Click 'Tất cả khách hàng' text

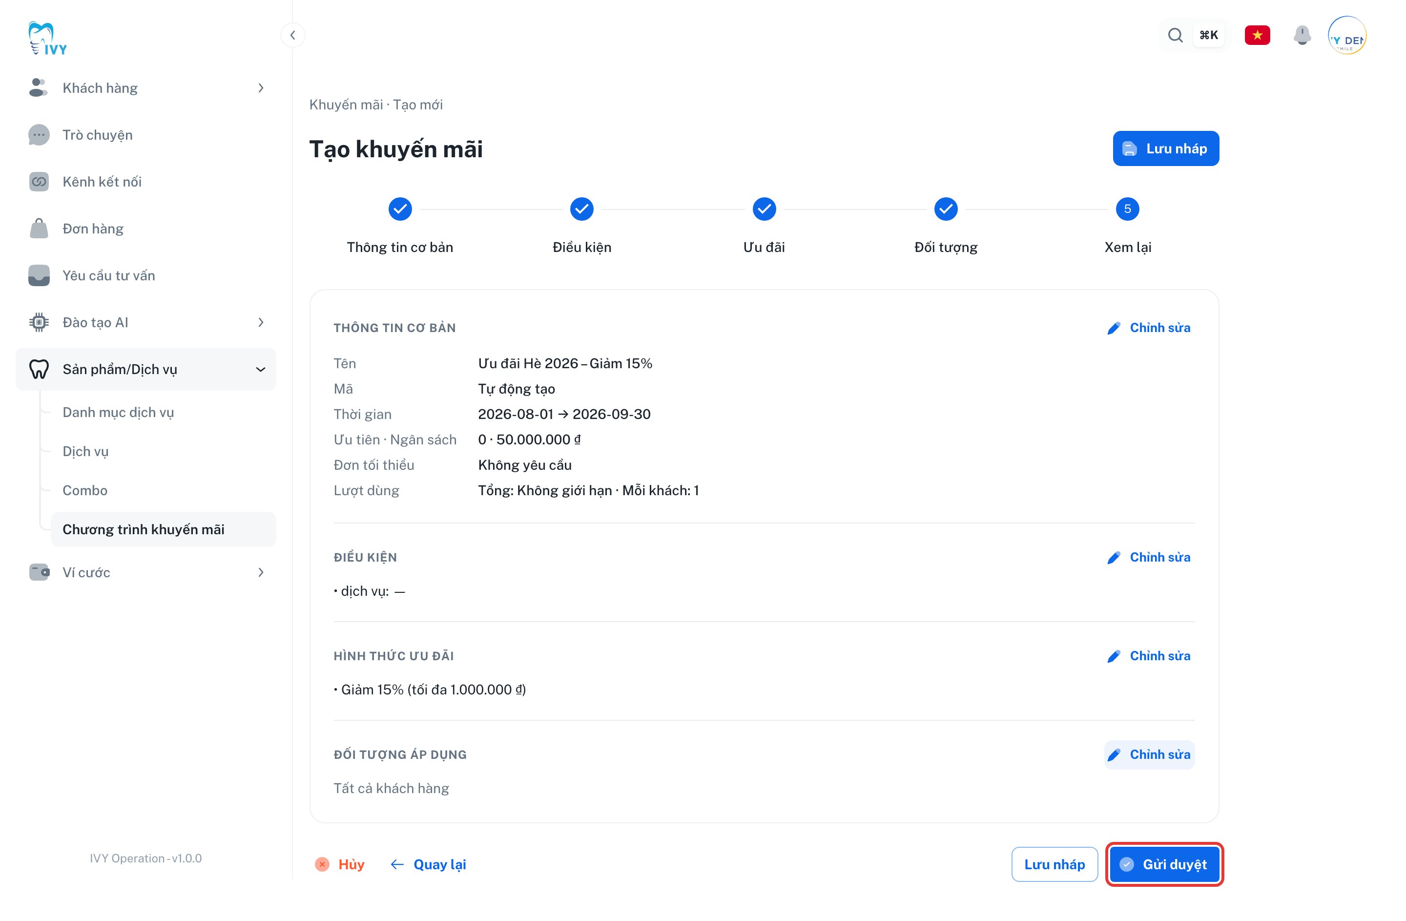click(x=391, y=788)
